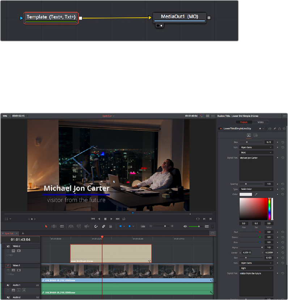The height and width of the screenshot is (300, 288).
Task: Select the trim edit mode tool
Action: pyautogui.click(x=54, y=226)
